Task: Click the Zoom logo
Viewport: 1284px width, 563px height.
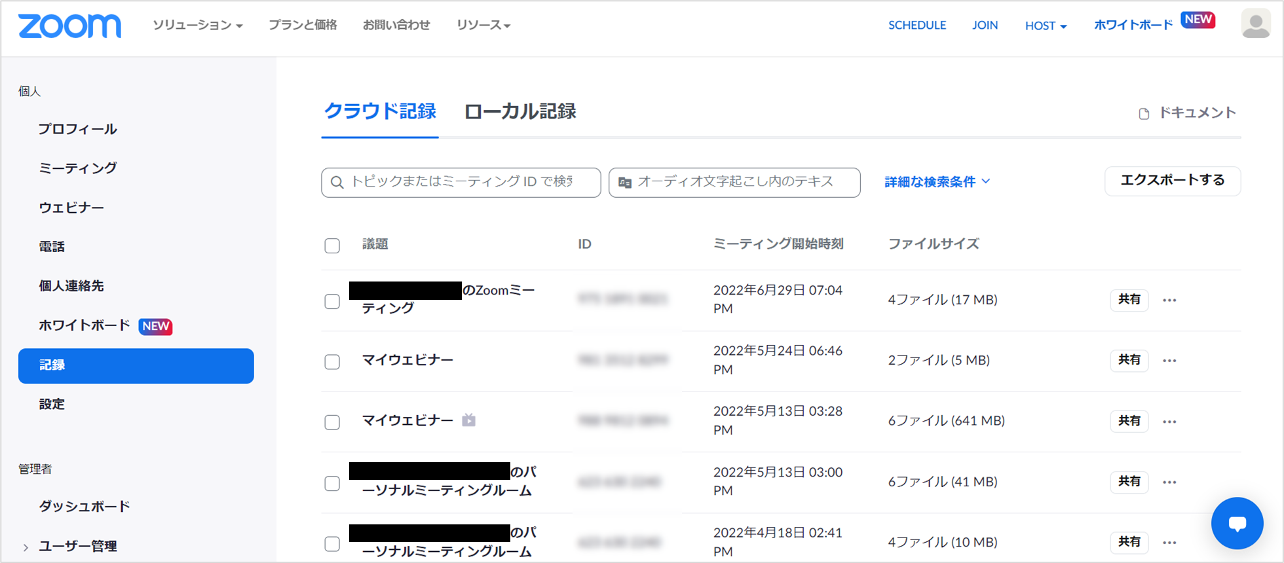Action: pos(69,26)
